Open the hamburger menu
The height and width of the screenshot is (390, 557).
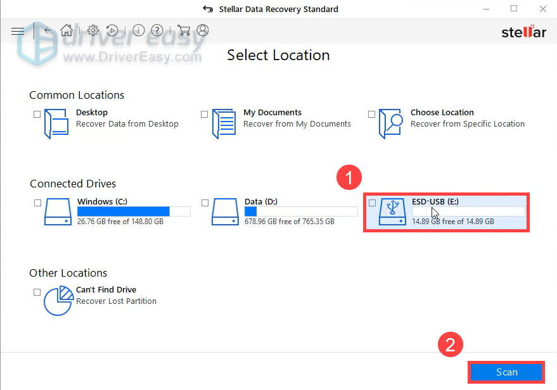click(x=18, y=31)
